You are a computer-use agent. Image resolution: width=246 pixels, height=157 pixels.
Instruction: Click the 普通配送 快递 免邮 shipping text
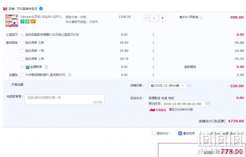pos(161,98)
